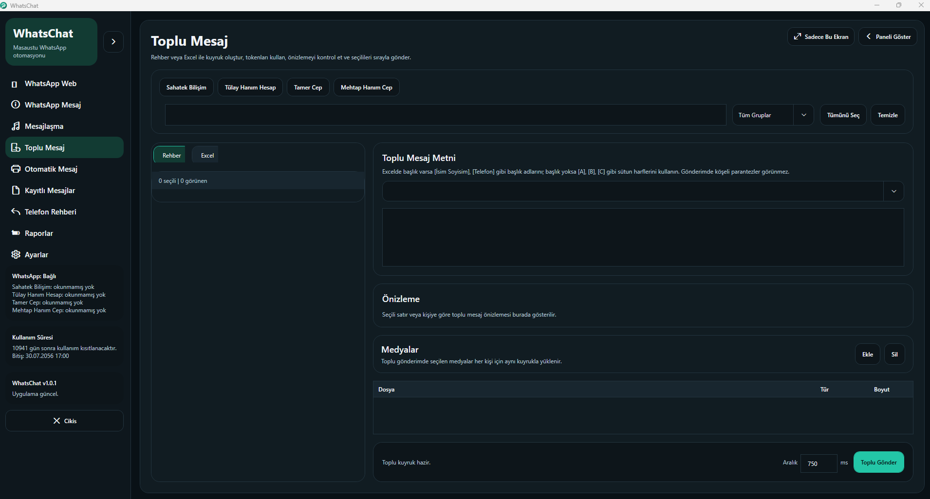This screenshot has width=930, height=499.
Task: Click the Temizle button
Action: [888, 115]
